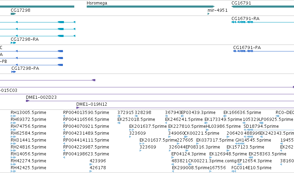294x173 pixels.
Task: Click the DME1-002D23 label
Action: pyautogui.click(x=41, y=97)
